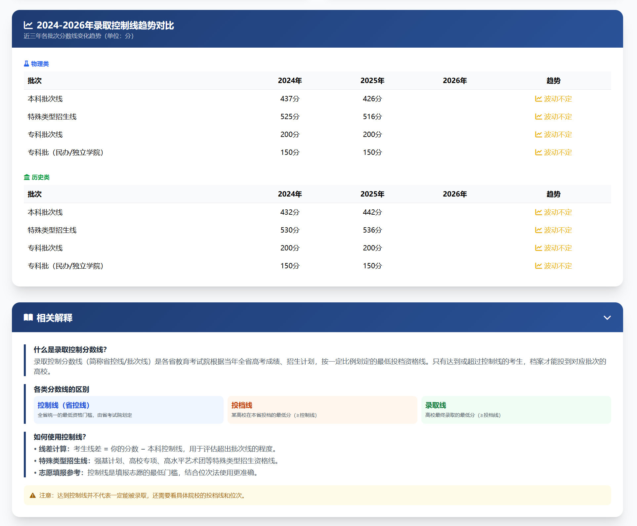Click 历史类 table 趋势 column header
The width and height of the screenshot is (637, 526).
(x=553, y=194)
